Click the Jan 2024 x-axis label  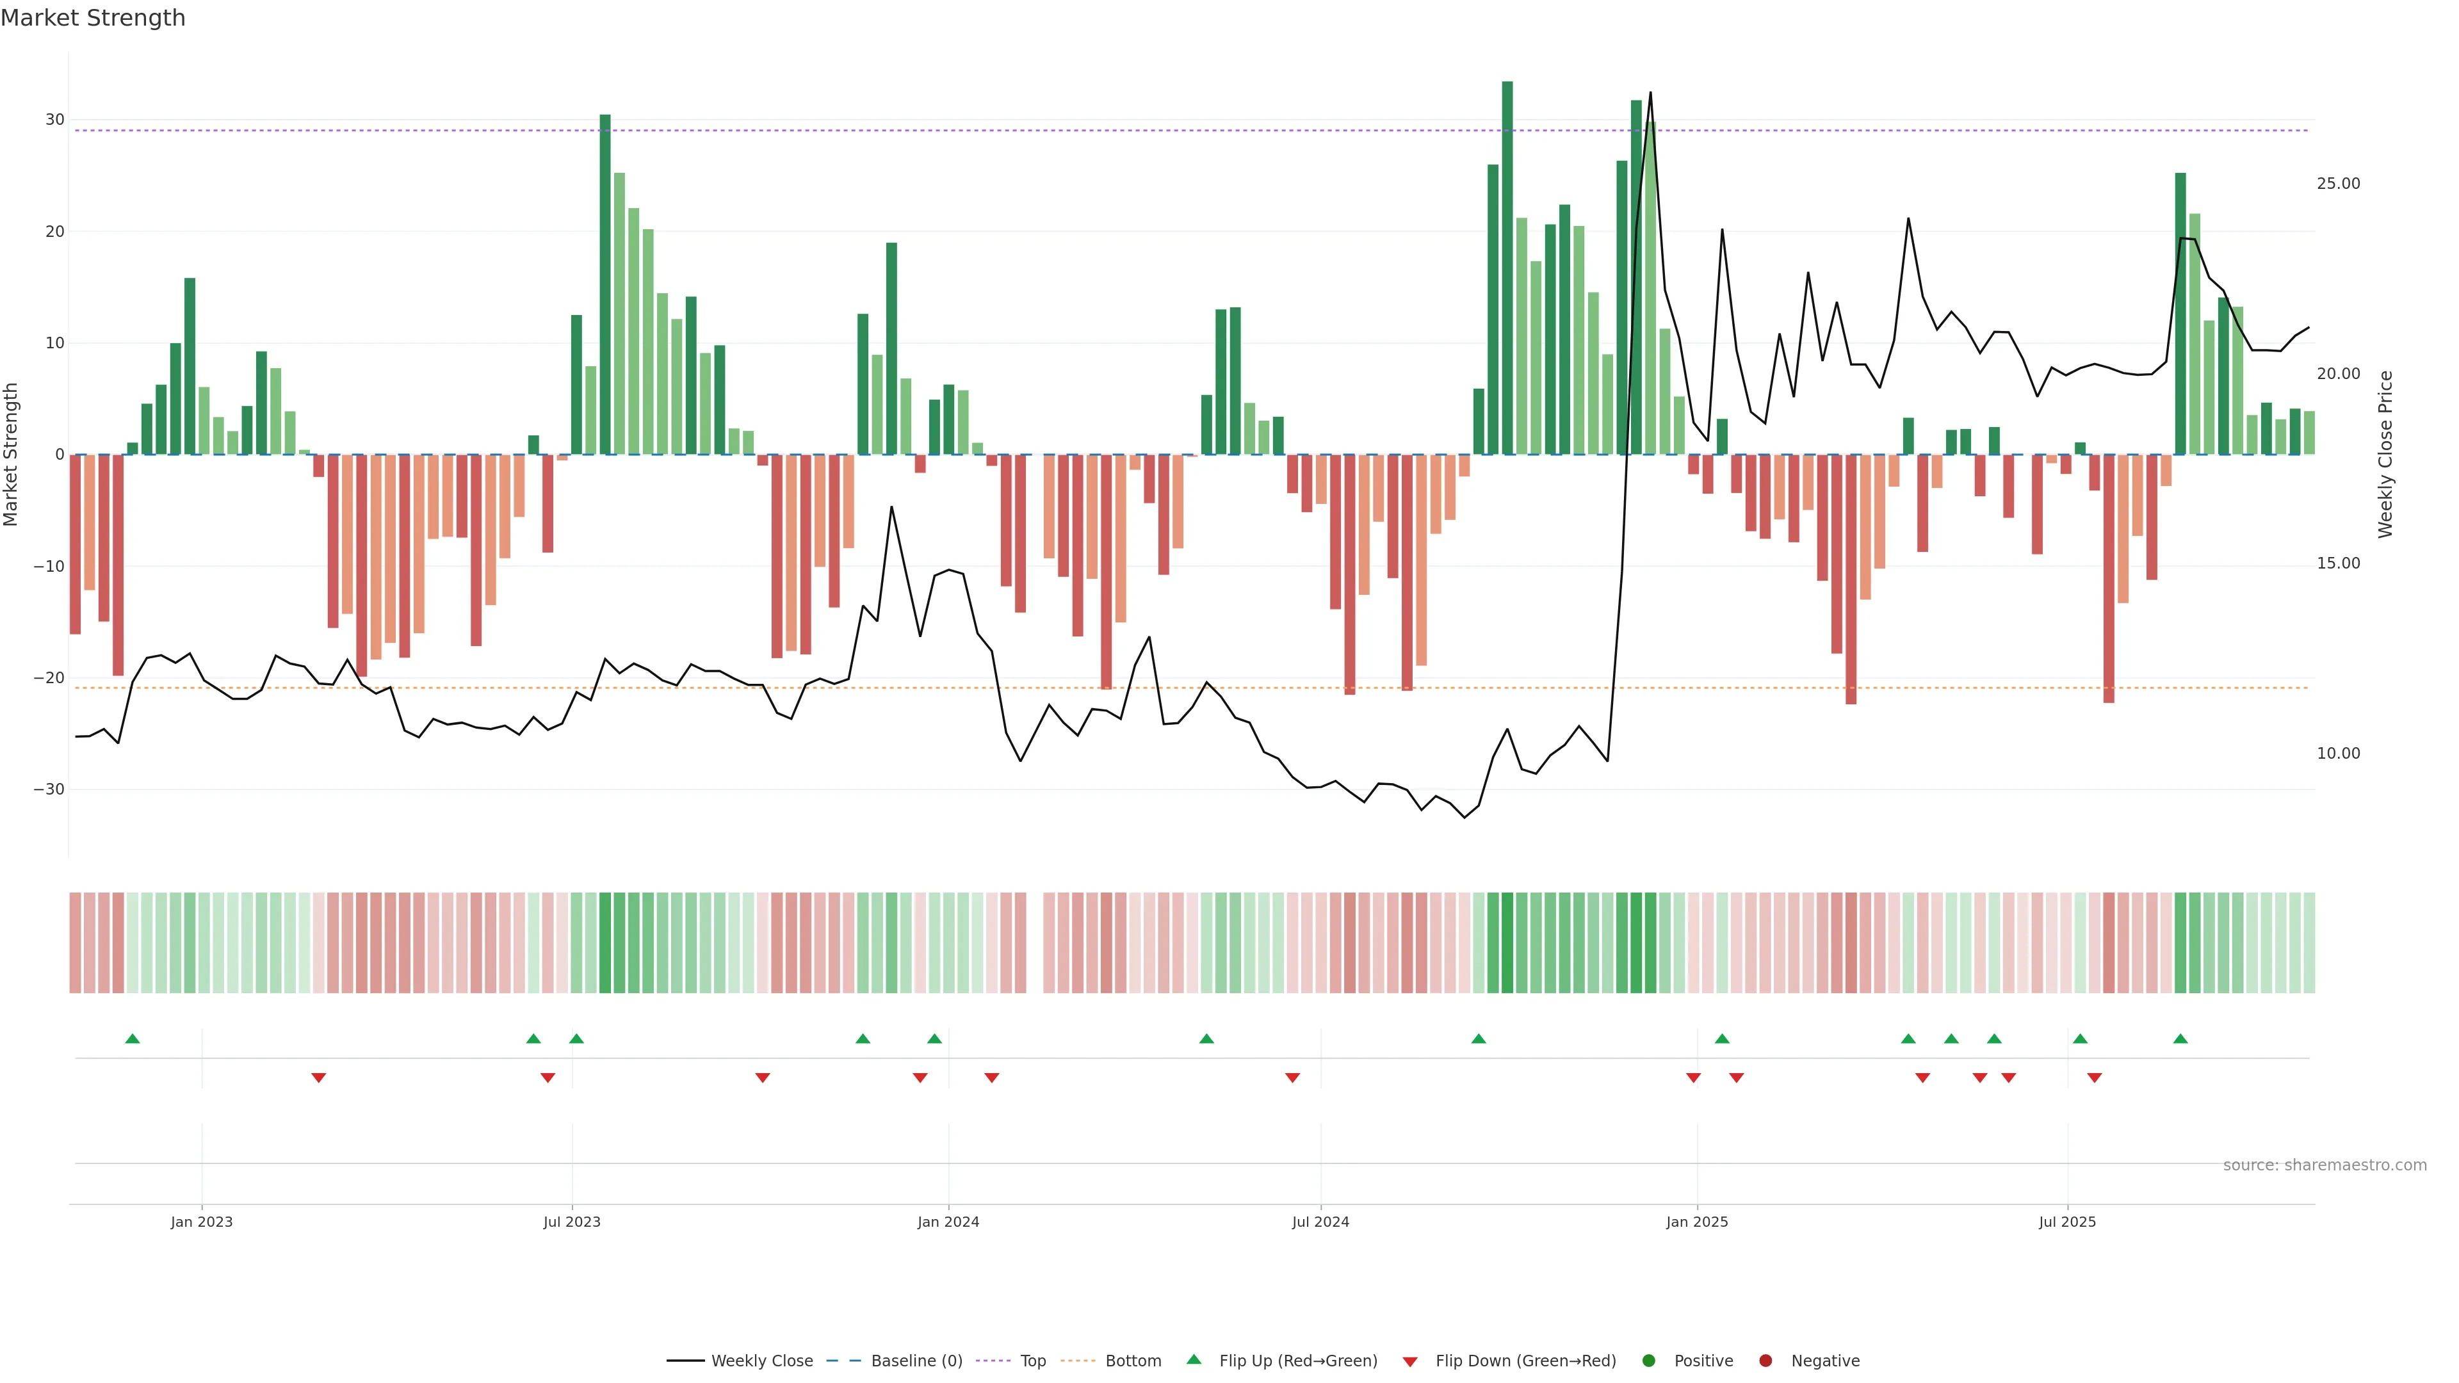[948, 1222]
